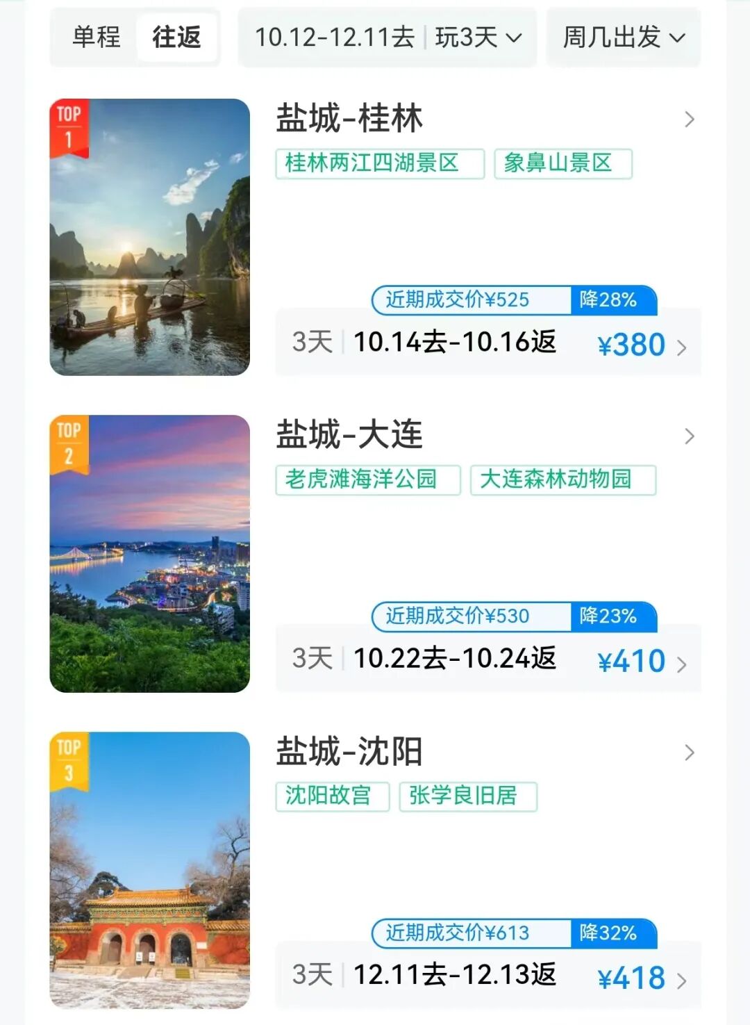This screenshot has width=750, height=1025.
Task: Click the chevron arrow beside 盐城-沈阳
Action: [x=689, y=752]
